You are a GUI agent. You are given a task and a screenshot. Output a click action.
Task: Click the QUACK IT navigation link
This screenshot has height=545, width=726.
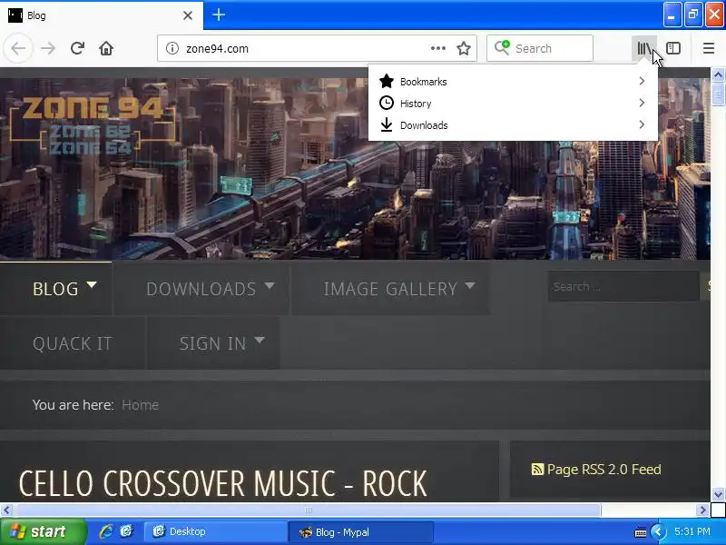pyautogui.click(x=73, y=343)
